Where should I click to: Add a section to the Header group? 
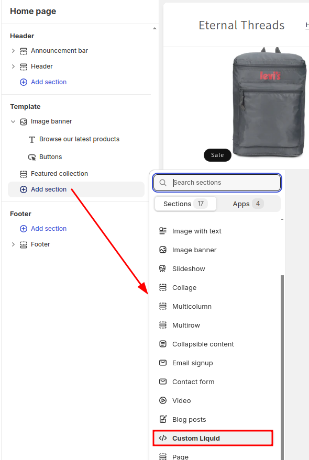[49, 82]
